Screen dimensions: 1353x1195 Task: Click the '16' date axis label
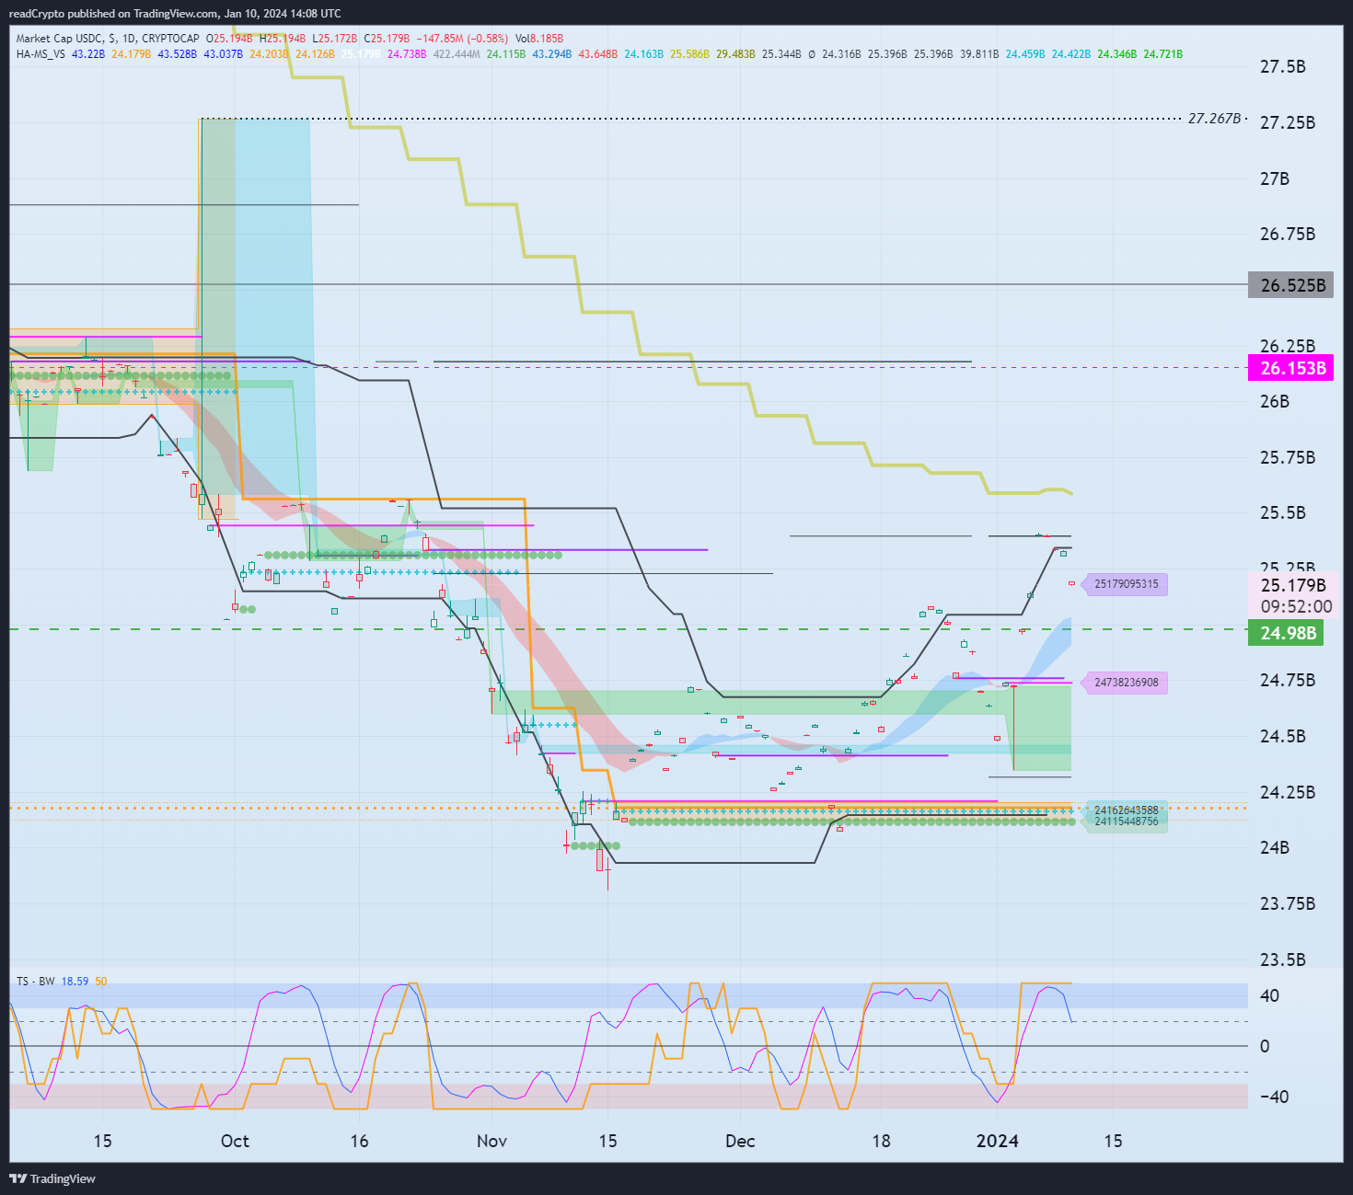[x=359, y=1141]
